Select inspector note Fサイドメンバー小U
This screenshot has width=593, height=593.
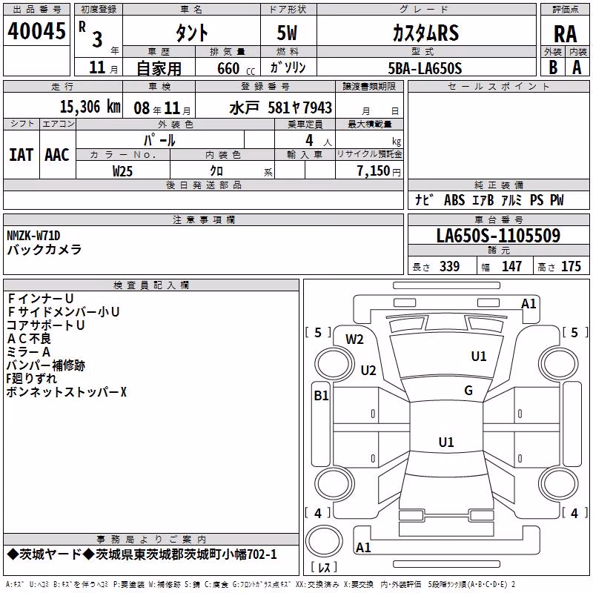point(63,312)
